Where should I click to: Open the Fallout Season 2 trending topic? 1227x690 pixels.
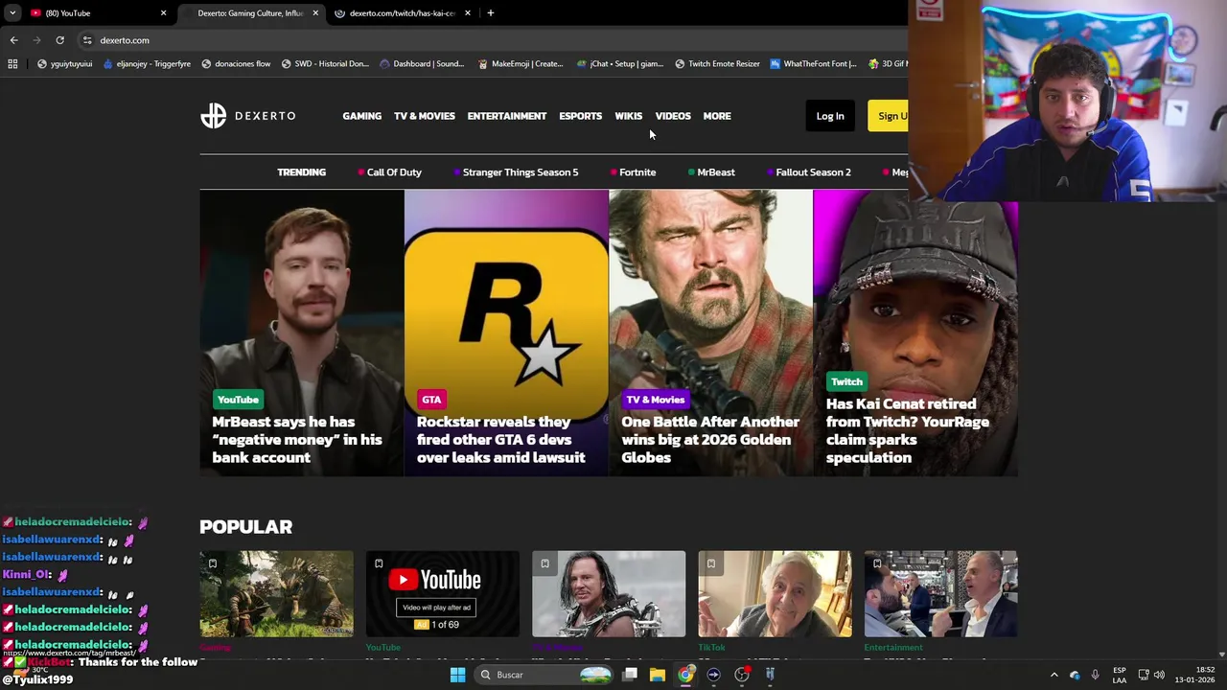tap(808, 172)
